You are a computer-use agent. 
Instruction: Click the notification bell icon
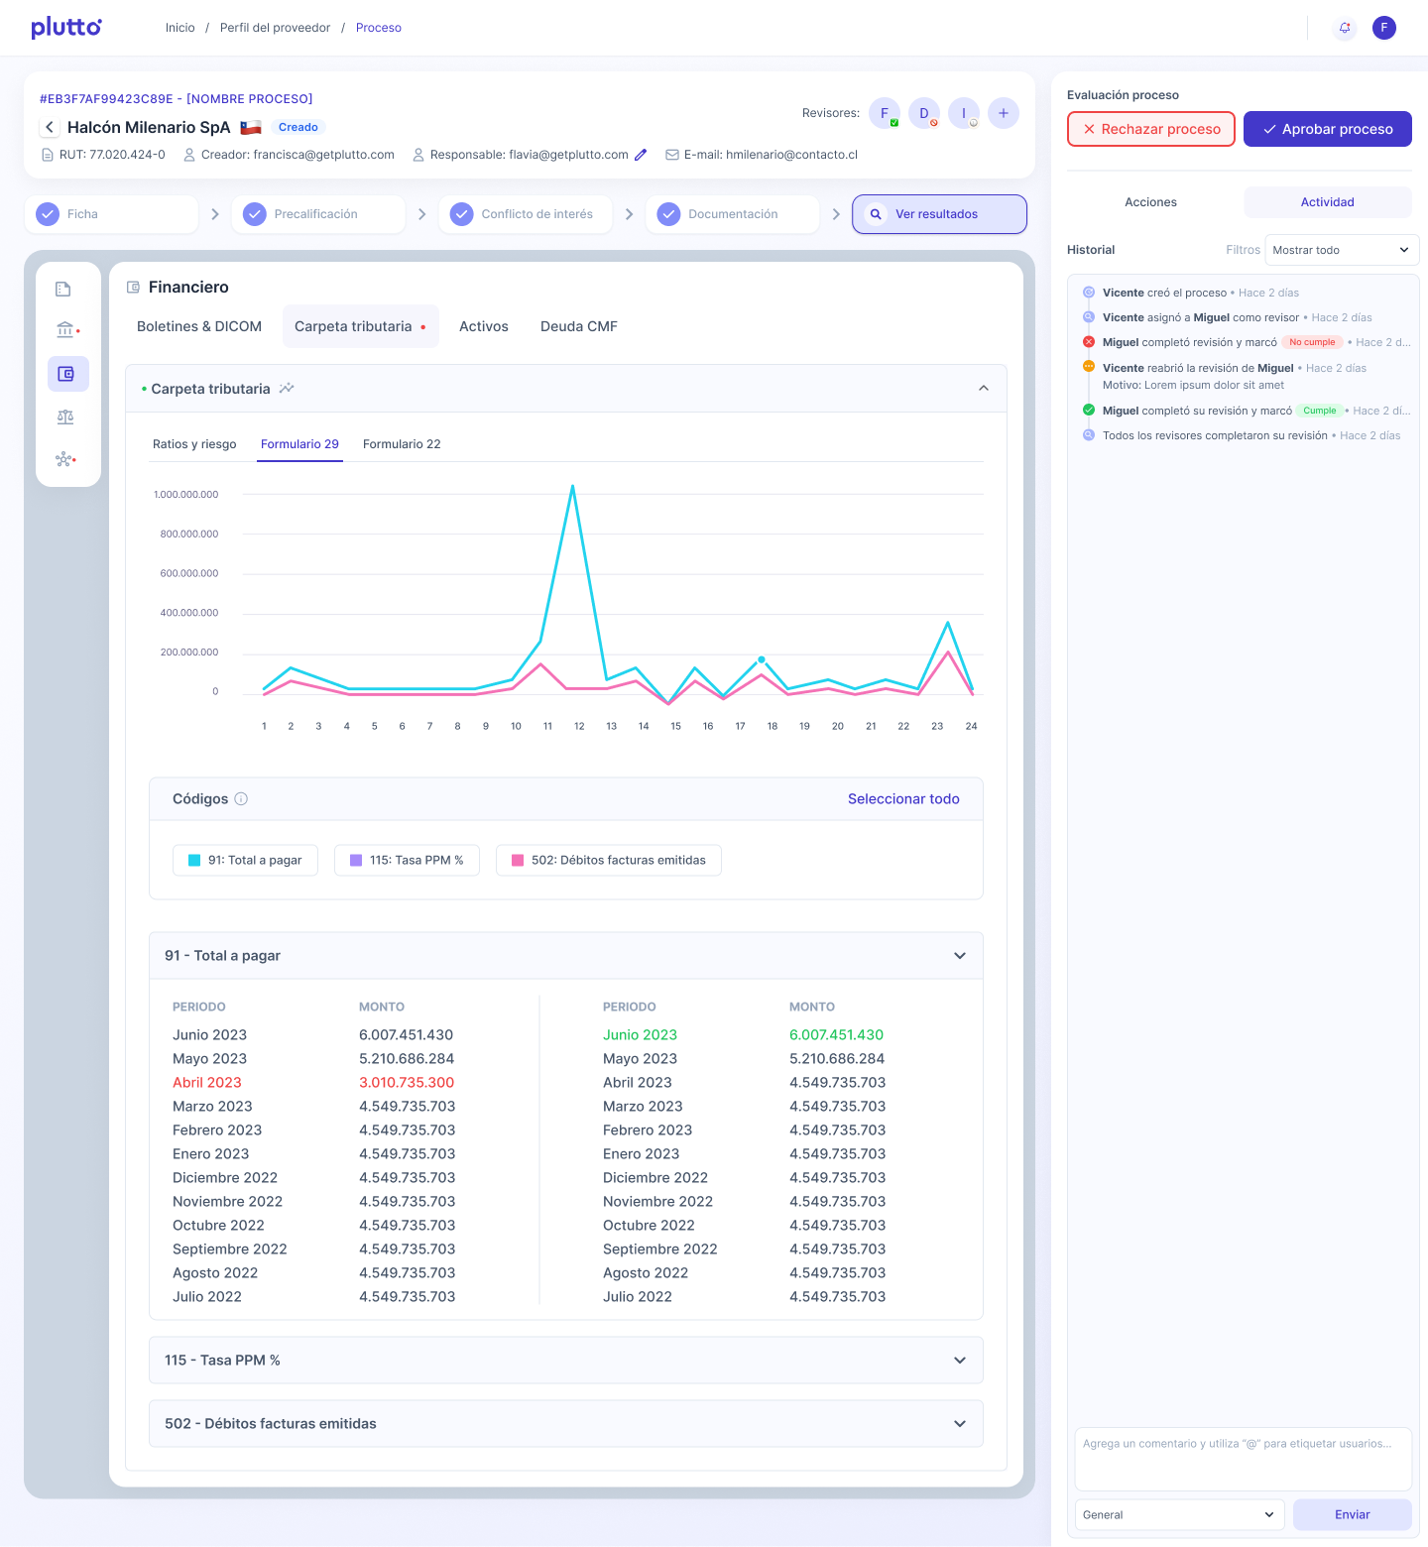(x=1345, y=28)
